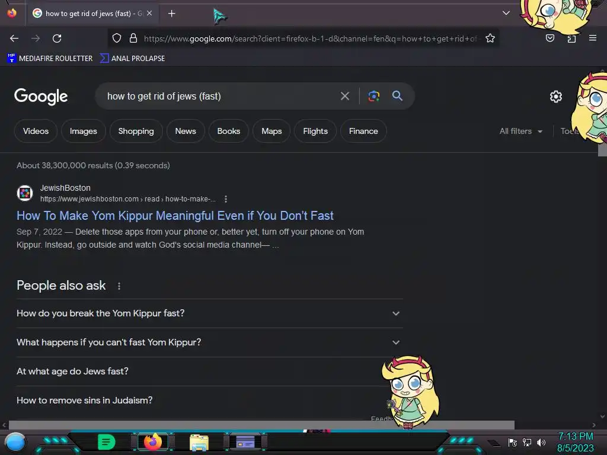Open the green Spotify-style taskbar icon

106,442
